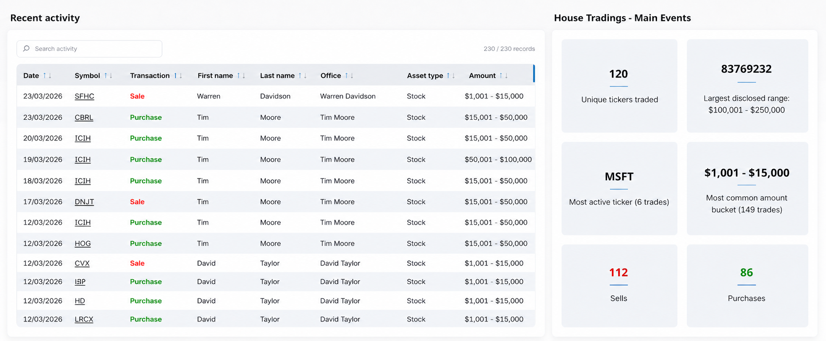Click 'Taylor' last name in LRCX row
Image resolution: width=826 pixels, height=341 pixels.
point(270,319)
